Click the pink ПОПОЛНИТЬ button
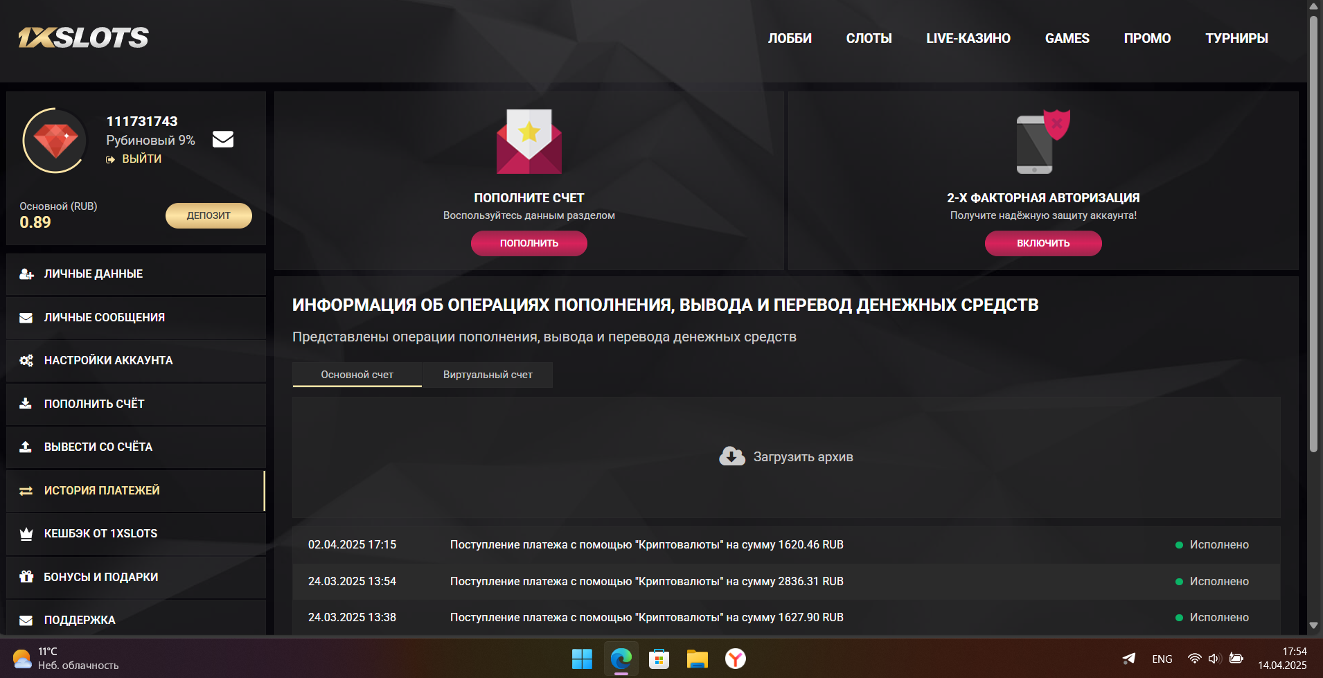Viewport: 1323px width, 678px height. 529,243
